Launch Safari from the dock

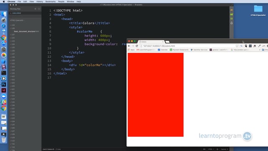tap(4, 26)
